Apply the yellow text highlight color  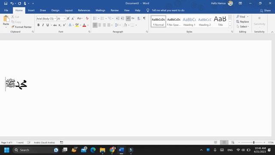pyautogui.click(x=77, y=25)
